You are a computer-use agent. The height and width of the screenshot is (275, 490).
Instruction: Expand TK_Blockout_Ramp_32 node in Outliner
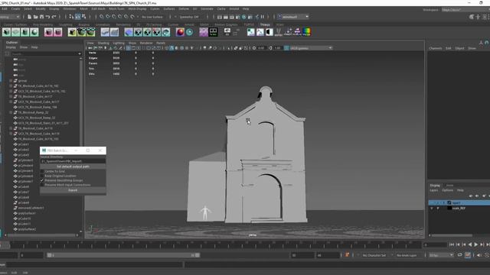(x=11, y=112)
